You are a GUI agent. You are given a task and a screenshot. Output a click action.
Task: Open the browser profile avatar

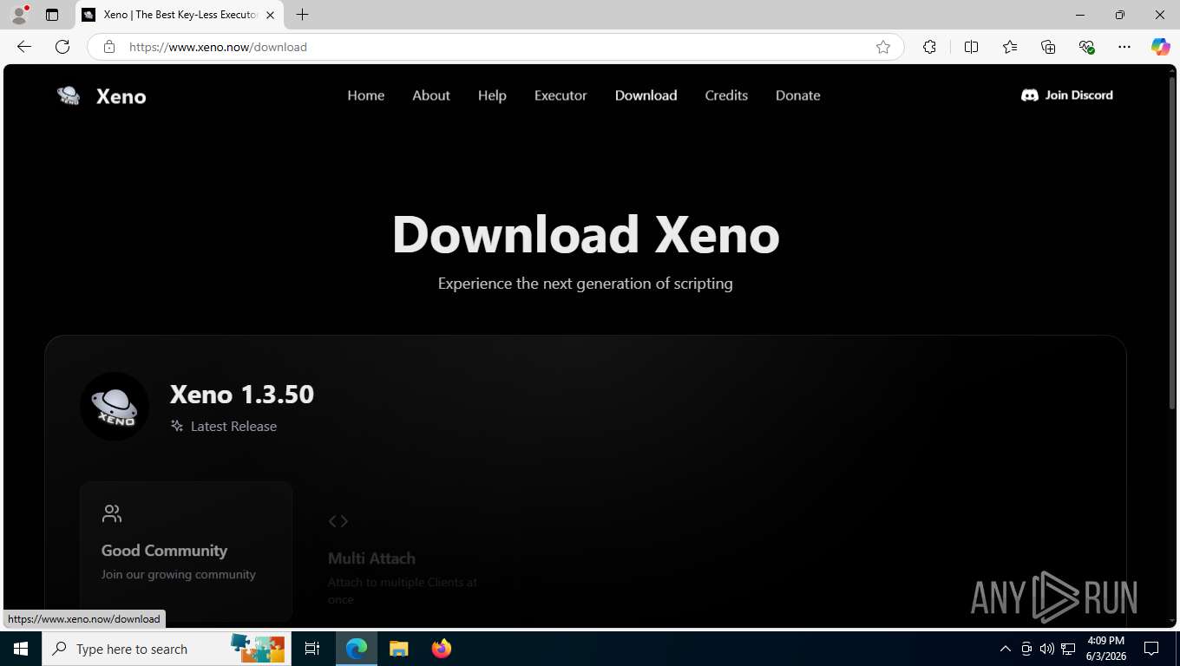click(19, 15)
